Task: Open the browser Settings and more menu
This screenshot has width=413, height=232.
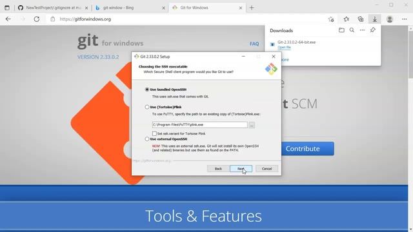Action: tap(405, 19)
